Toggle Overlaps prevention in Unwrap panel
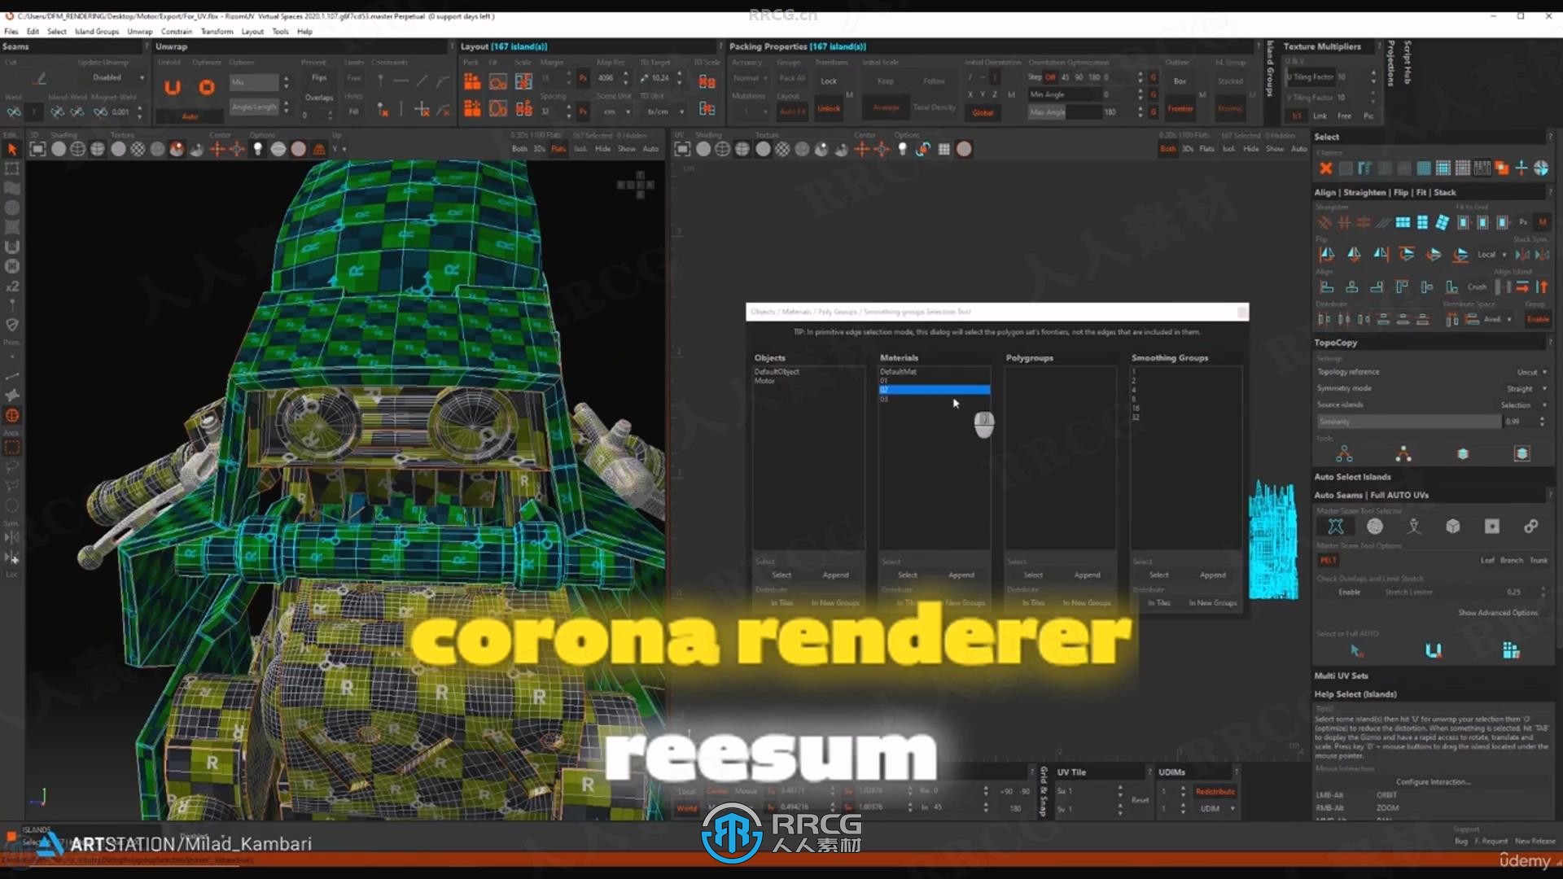1563x879 pixels. 319,97
